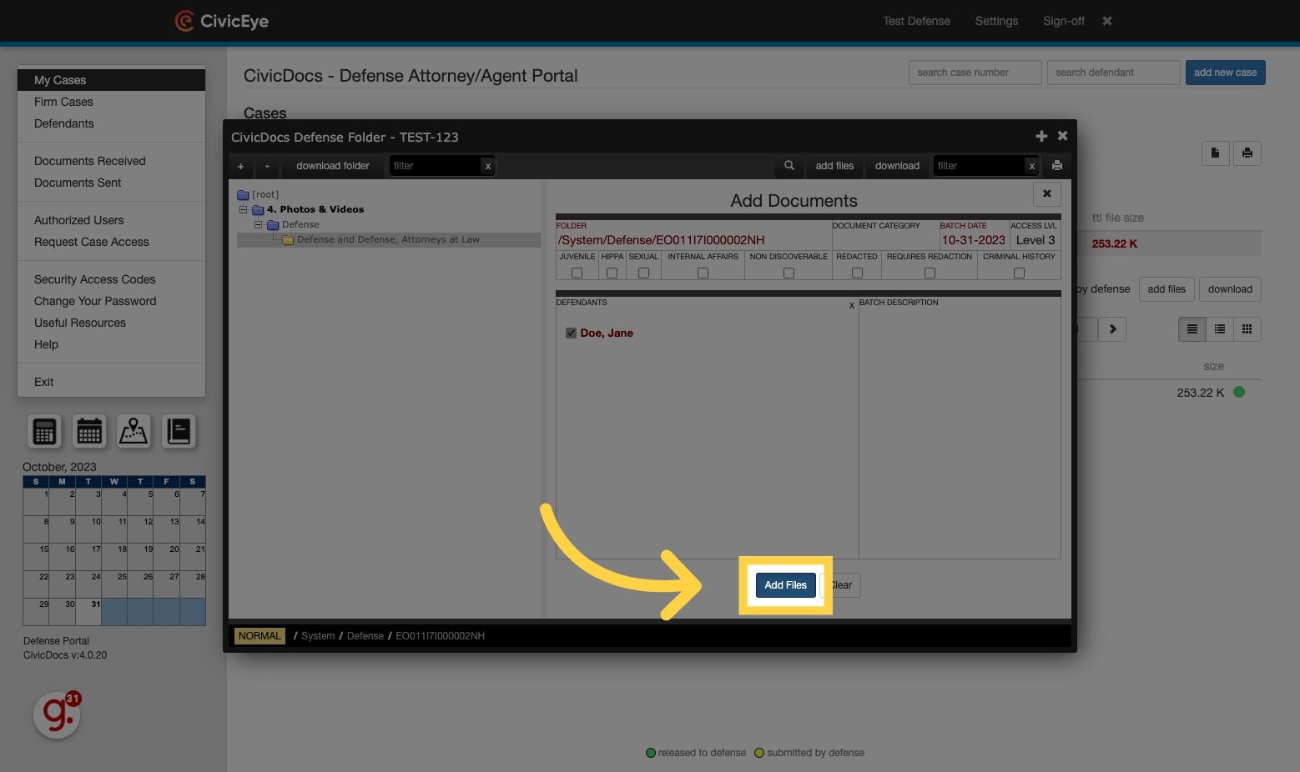This screenshot has width=1300, height=772.
Task: Select compact list view icon
Action: (x=1220, y=329)
